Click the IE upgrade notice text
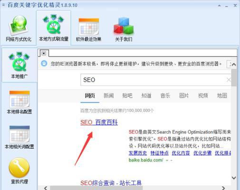Image resolution: width=240 pixels, height=190 pixels. [136, 64]
